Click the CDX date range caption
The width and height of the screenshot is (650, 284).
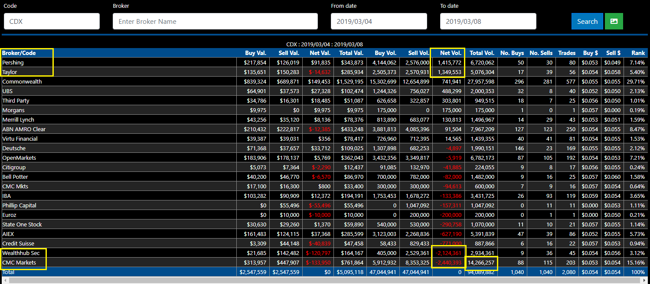point(325,44)
